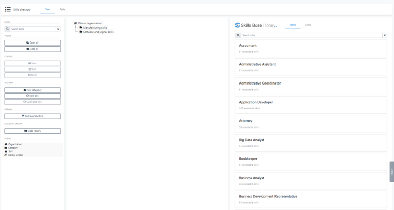Image resolution: width=394 pixels, height=210 pixels.
Task: Click the Software and Digital skills folder icon
Action: [x=80, y=32]
